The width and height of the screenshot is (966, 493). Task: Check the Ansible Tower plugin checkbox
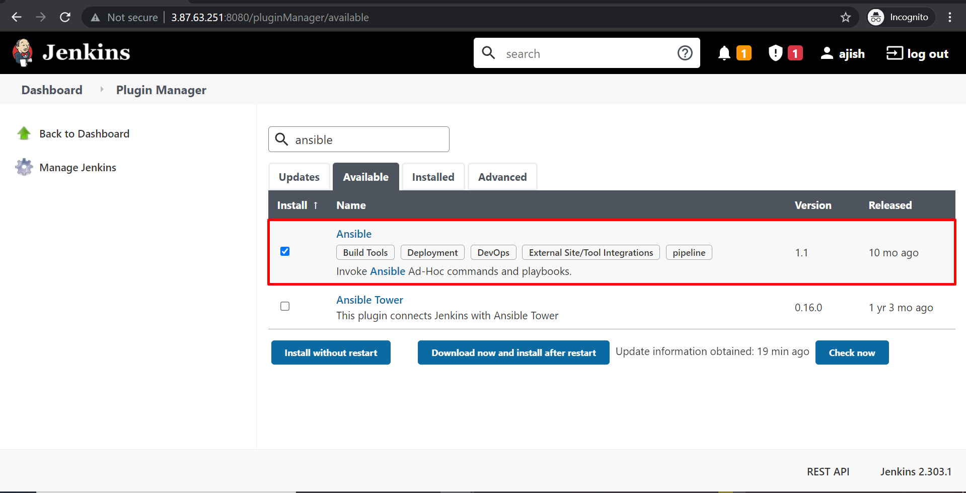[285, 306]
